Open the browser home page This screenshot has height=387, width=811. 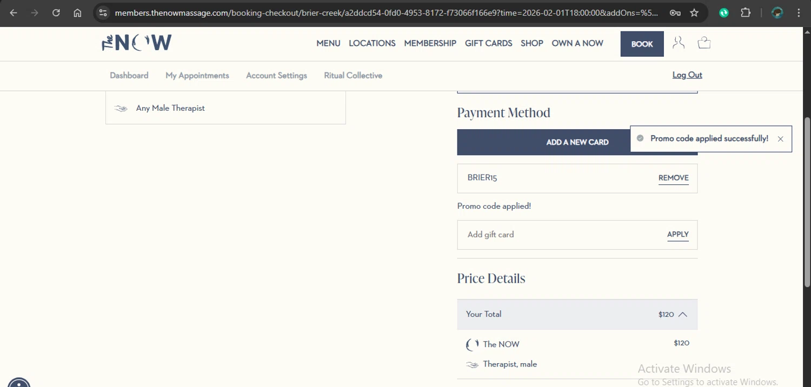pyautogui.click(x=77, y=13)
